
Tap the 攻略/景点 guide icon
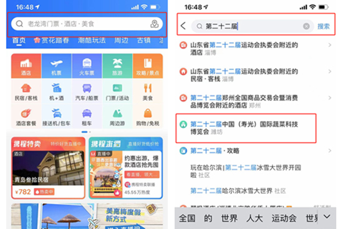click(148, 66)
